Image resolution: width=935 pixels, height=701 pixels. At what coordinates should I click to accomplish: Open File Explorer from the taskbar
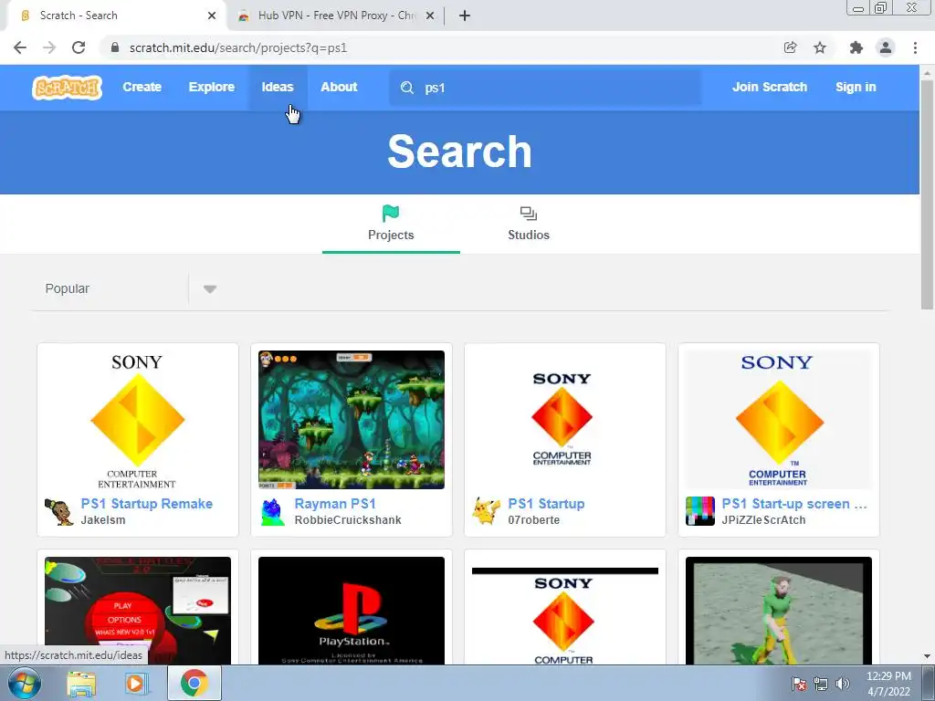tap(81, 684)
